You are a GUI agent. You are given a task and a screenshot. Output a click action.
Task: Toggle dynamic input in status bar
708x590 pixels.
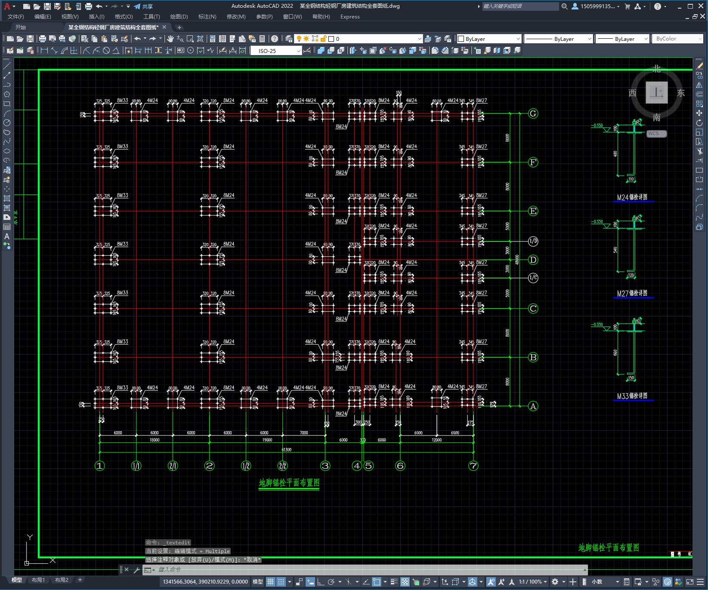click(x=310, y=582)
